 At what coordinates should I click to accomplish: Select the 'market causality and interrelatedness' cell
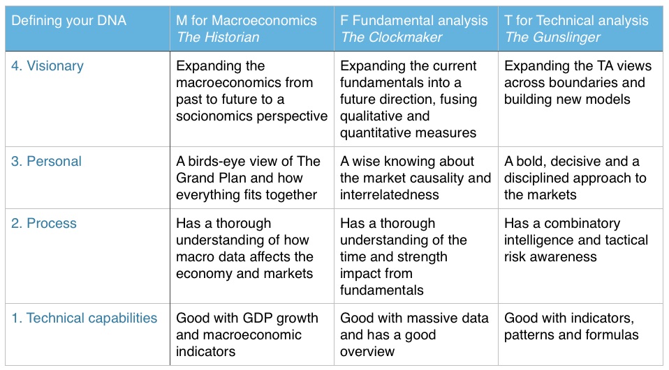pyautogui.click(x=416, y=178)
